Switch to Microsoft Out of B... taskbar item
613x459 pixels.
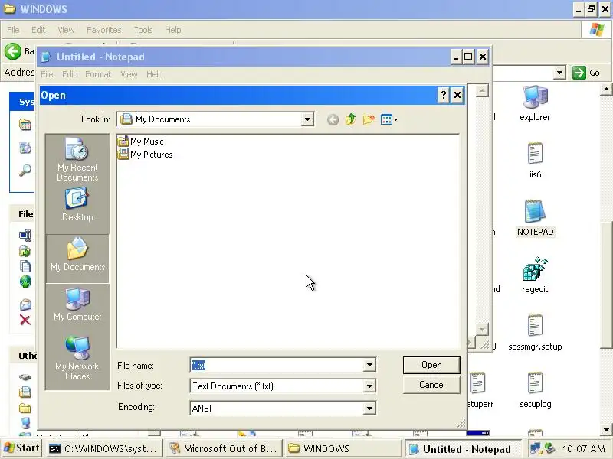tap(224, 448)
